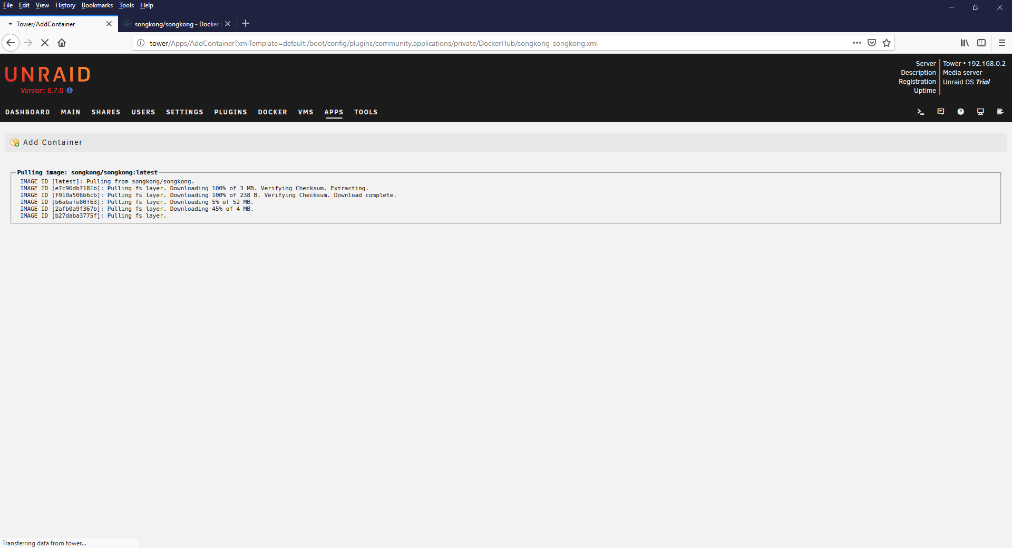The width and height of the screenshot is (1012, 548).
Task: Toggle the browser sidebar view
Action: 981,43
